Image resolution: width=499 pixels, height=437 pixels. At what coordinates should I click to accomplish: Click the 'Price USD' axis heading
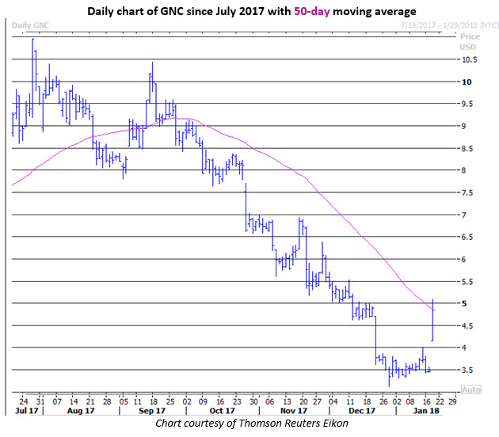tap(469, 42)
